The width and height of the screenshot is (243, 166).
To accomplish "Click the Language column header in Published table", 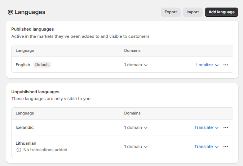I will [25, 51].
